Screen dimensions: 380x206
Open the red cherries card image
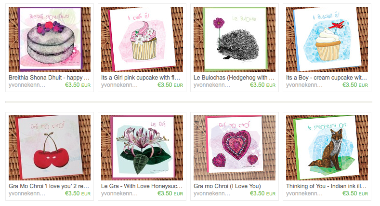50,148
